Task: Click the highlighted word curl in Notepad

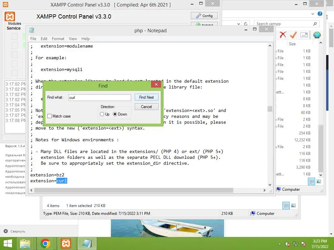Action: point(62,181)
